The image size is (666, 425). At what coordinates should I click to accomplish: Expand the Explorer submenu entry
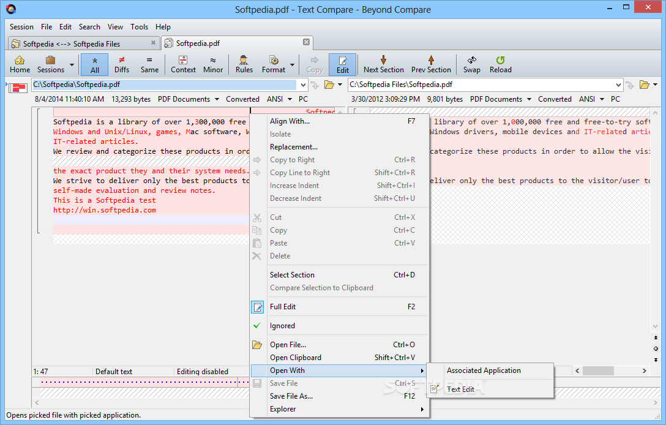(x=339, y=409)
